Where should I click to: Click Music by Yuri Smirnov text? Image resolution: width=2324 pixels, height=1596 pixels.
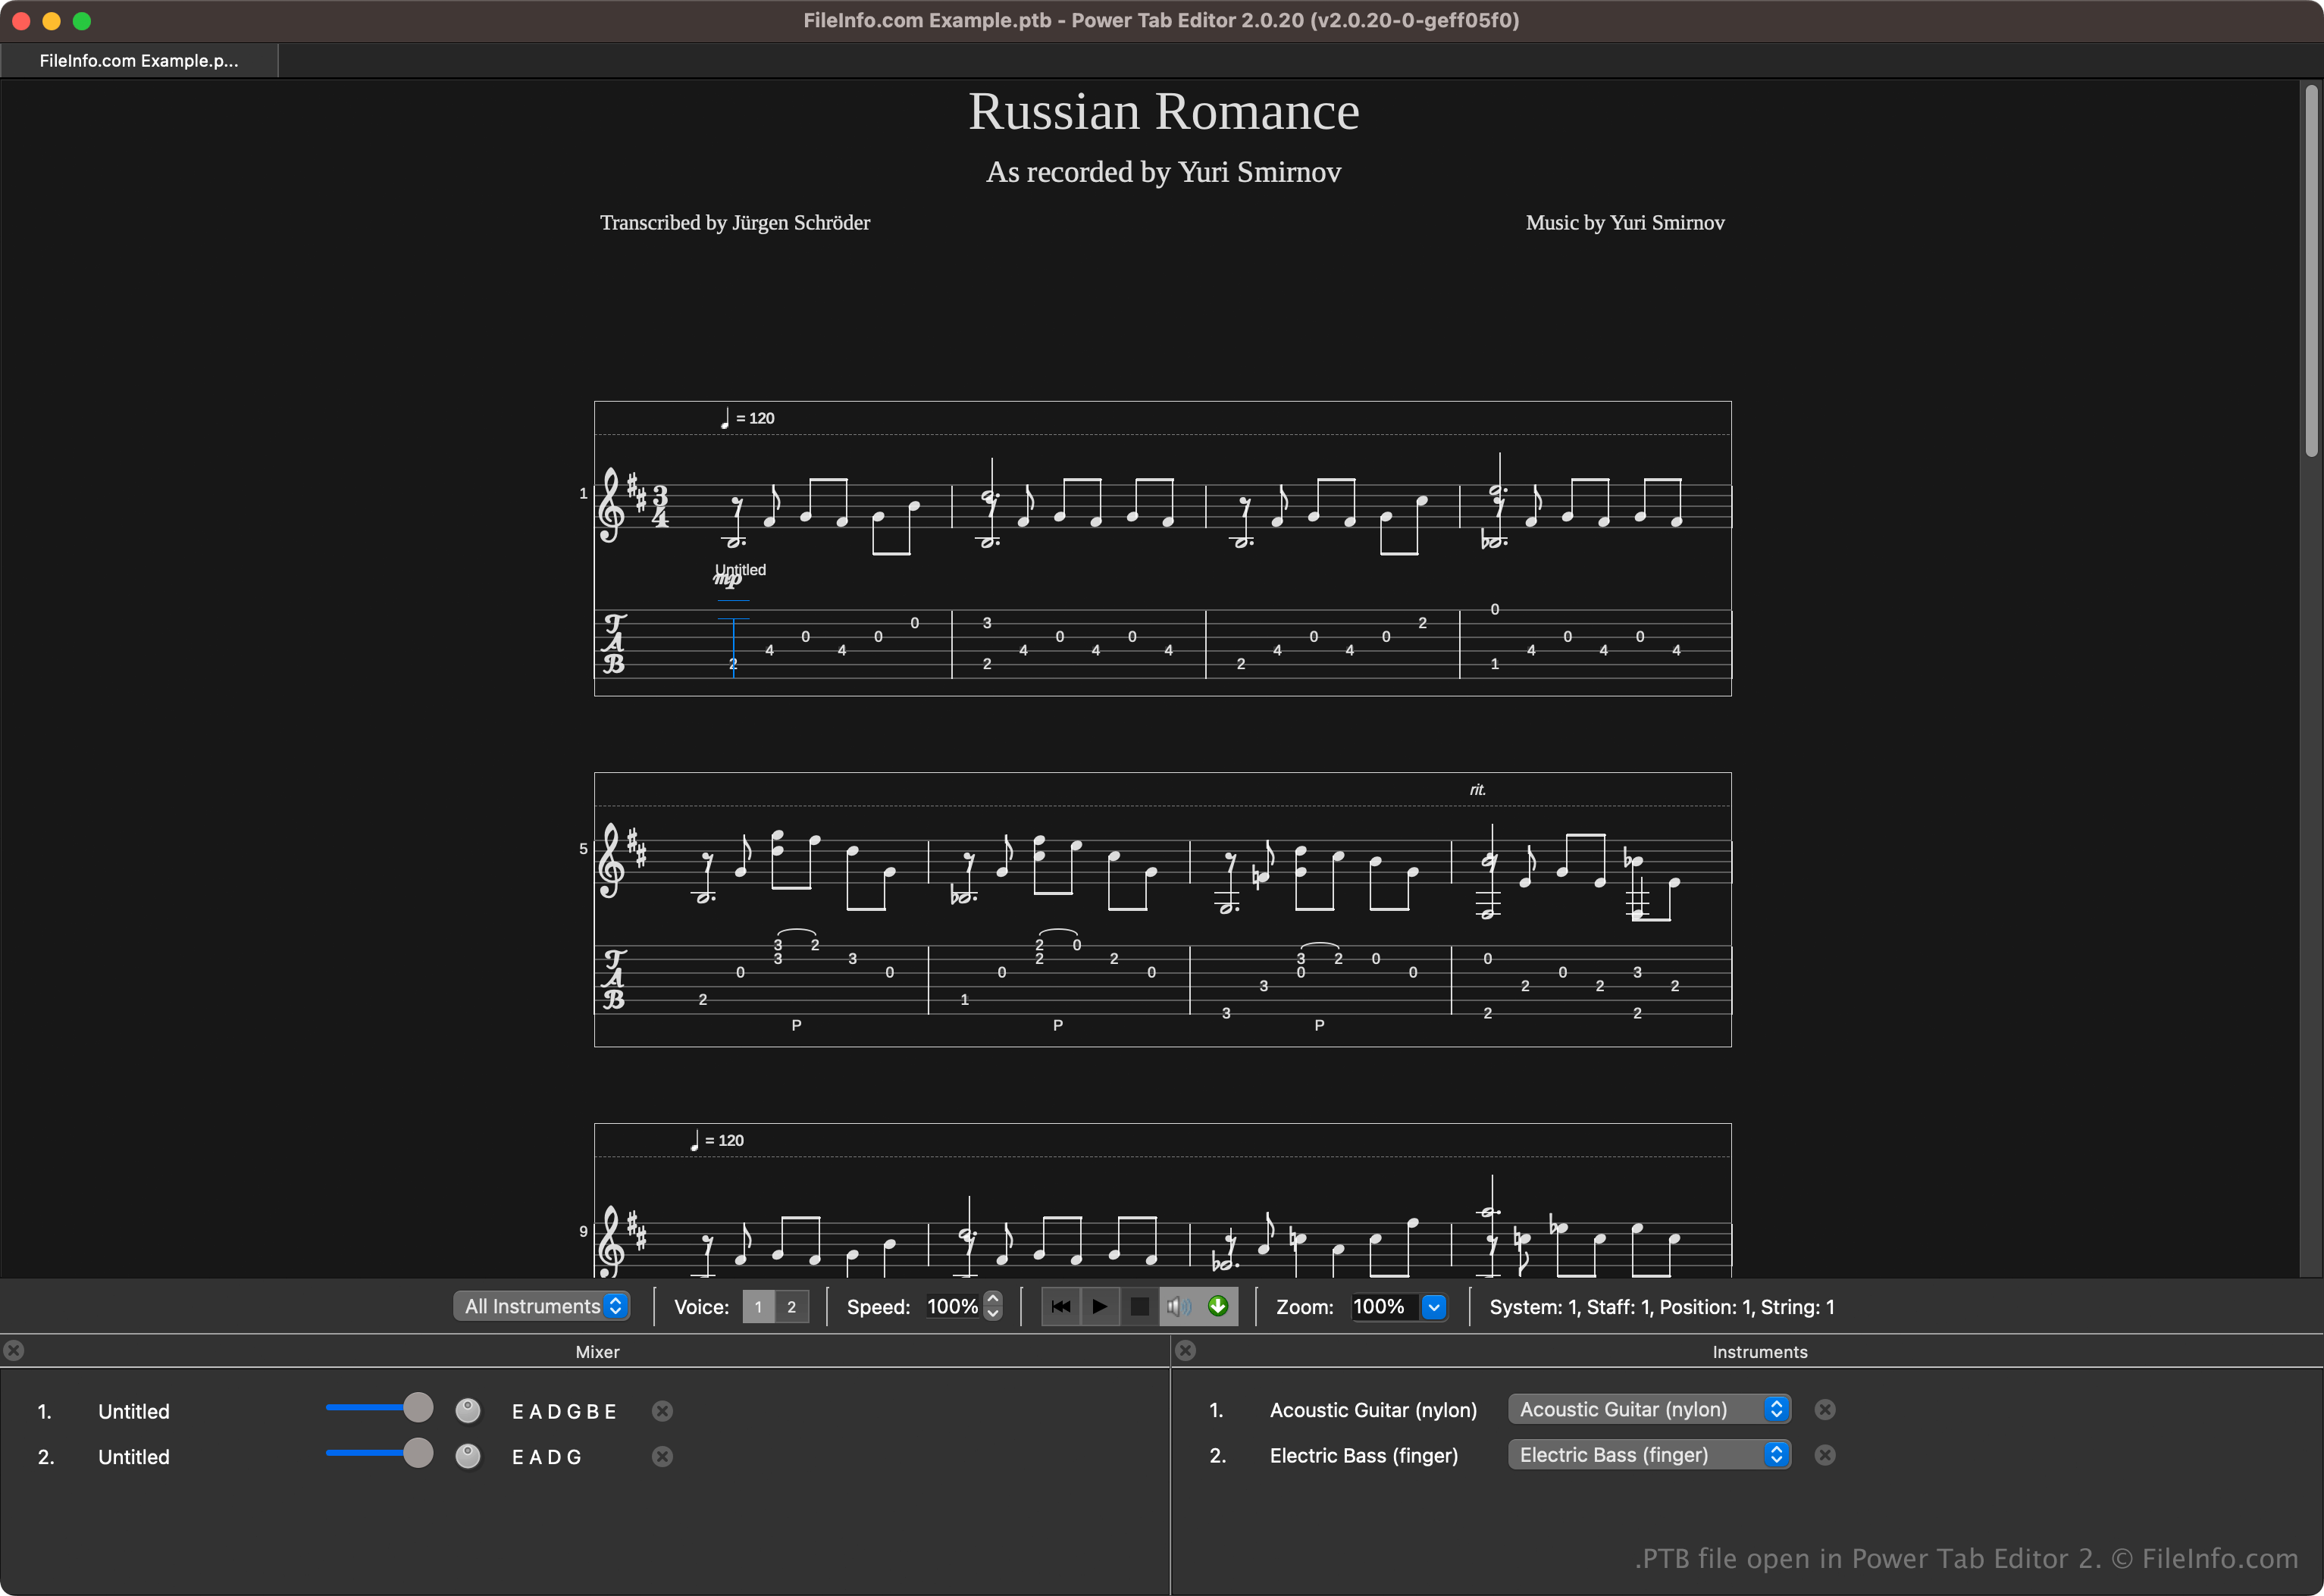(x=1625, y=223)
